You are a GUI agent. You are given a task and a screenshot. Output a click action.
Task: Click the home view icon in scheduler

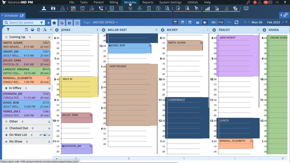[54, 23]
